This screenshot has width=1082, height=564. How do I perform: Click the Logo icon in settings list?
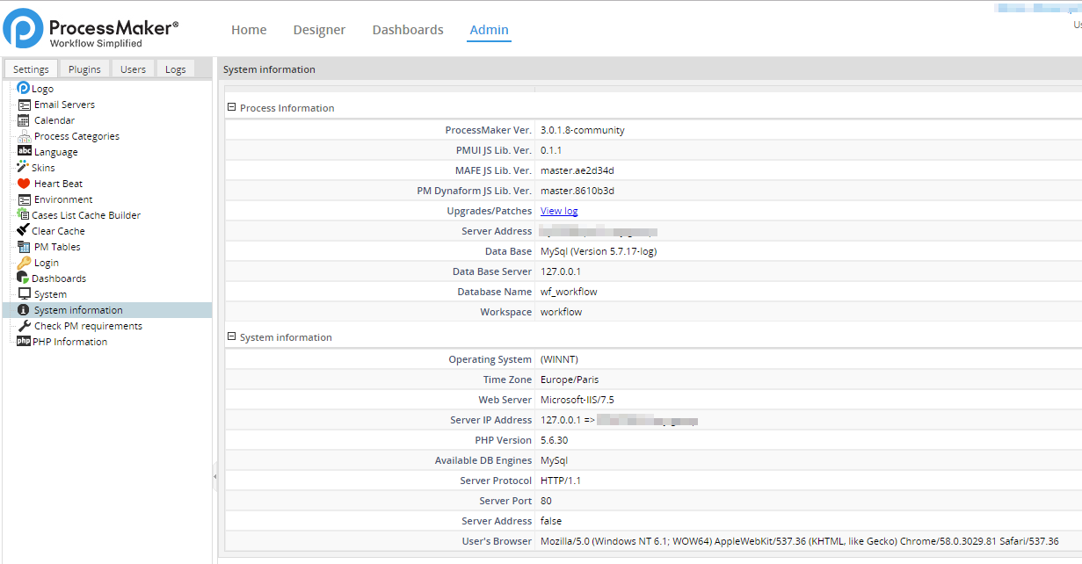pyautogui.click(x=24, y=88)
